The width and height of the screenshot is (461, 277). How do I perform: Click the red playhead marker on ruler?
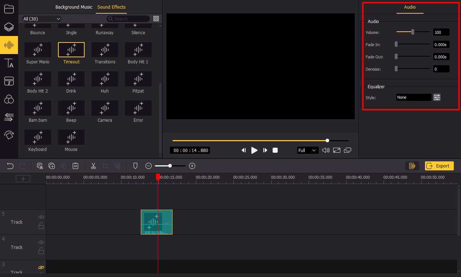tap(158, 177)
